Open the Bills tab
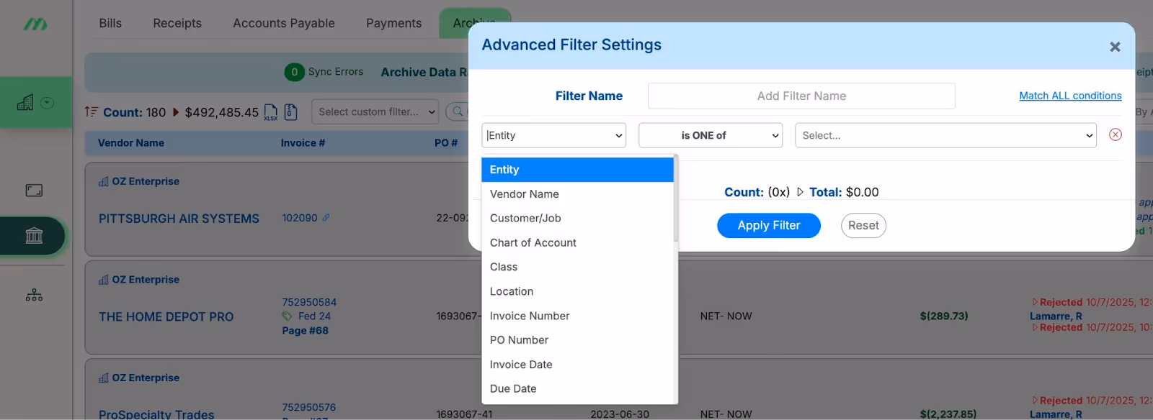The width and height of the screenshot is (1153, 420). (x=110, y=23)
